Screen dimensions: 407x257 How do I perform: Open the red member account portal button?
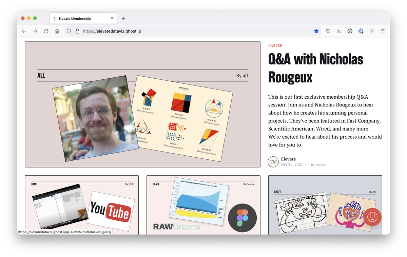(x=372, y=217)
